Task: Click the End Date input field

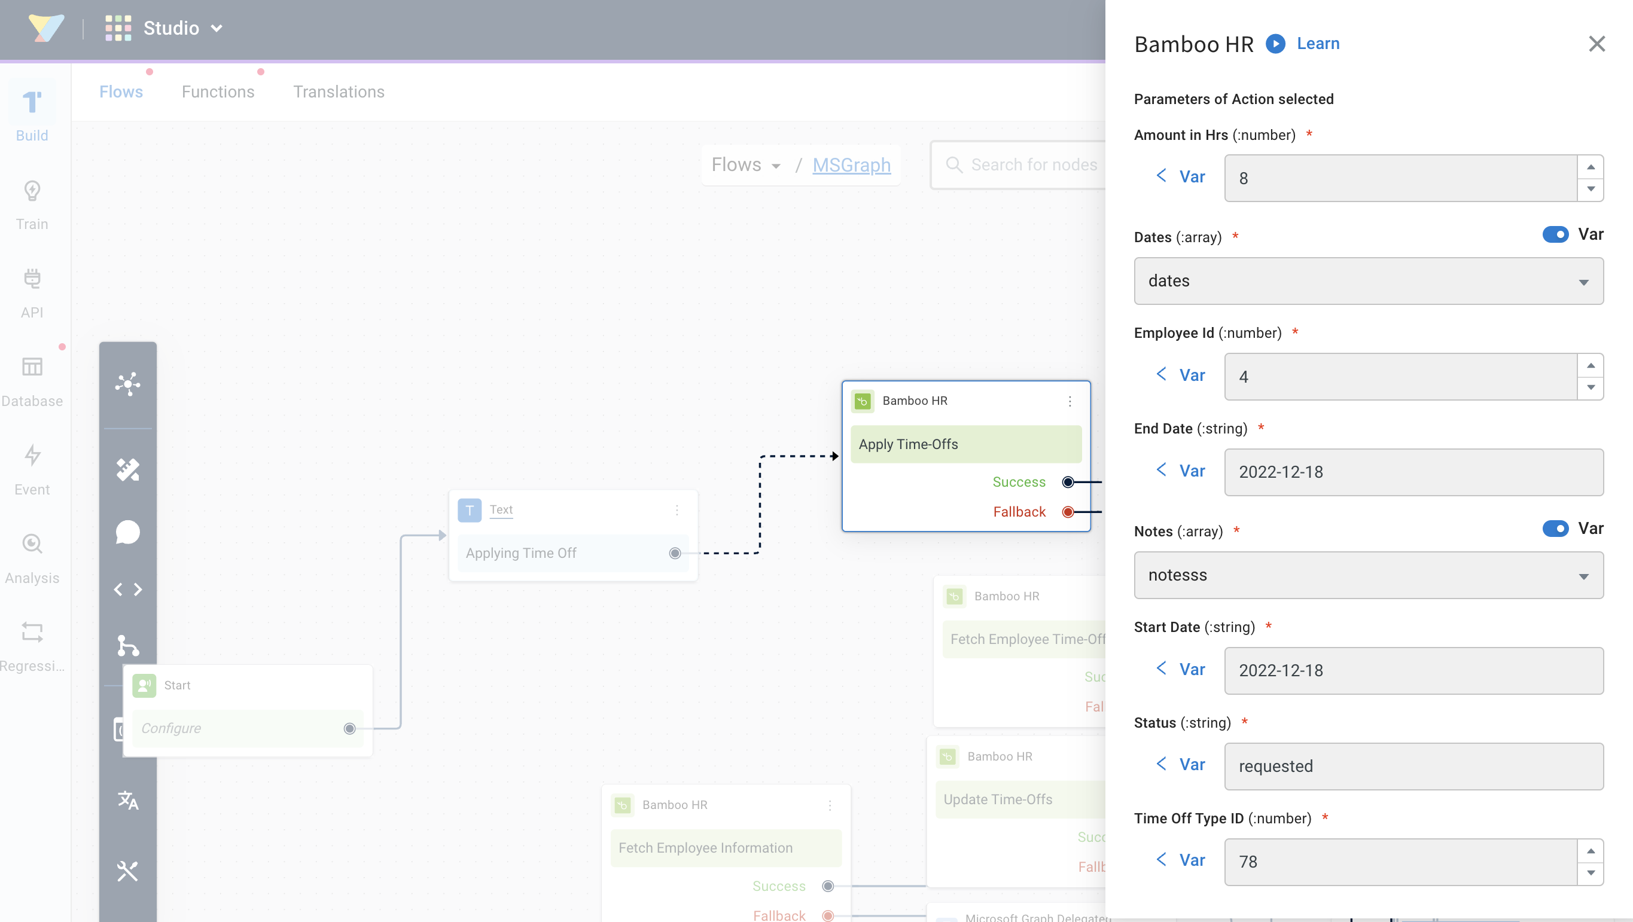Action: pyautogui.click(x=1413, y=472)
